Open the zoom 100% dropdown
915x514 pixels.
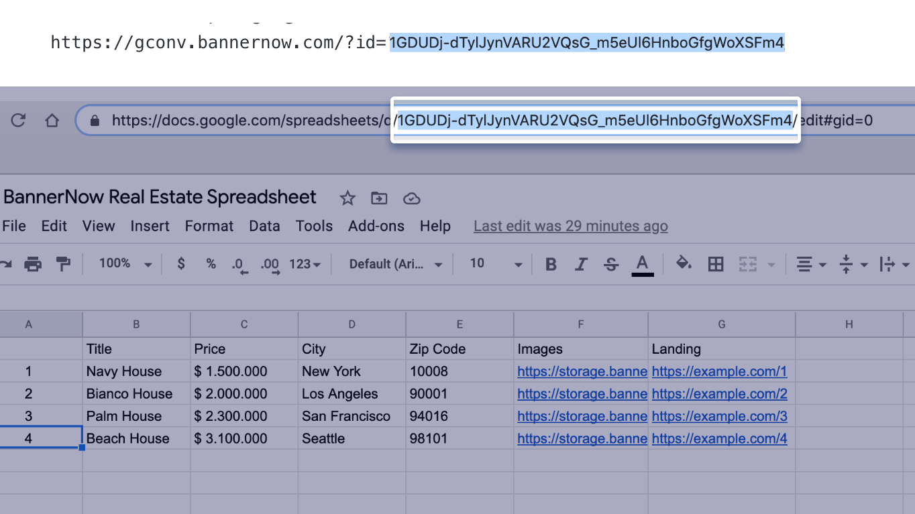point(125,264)
